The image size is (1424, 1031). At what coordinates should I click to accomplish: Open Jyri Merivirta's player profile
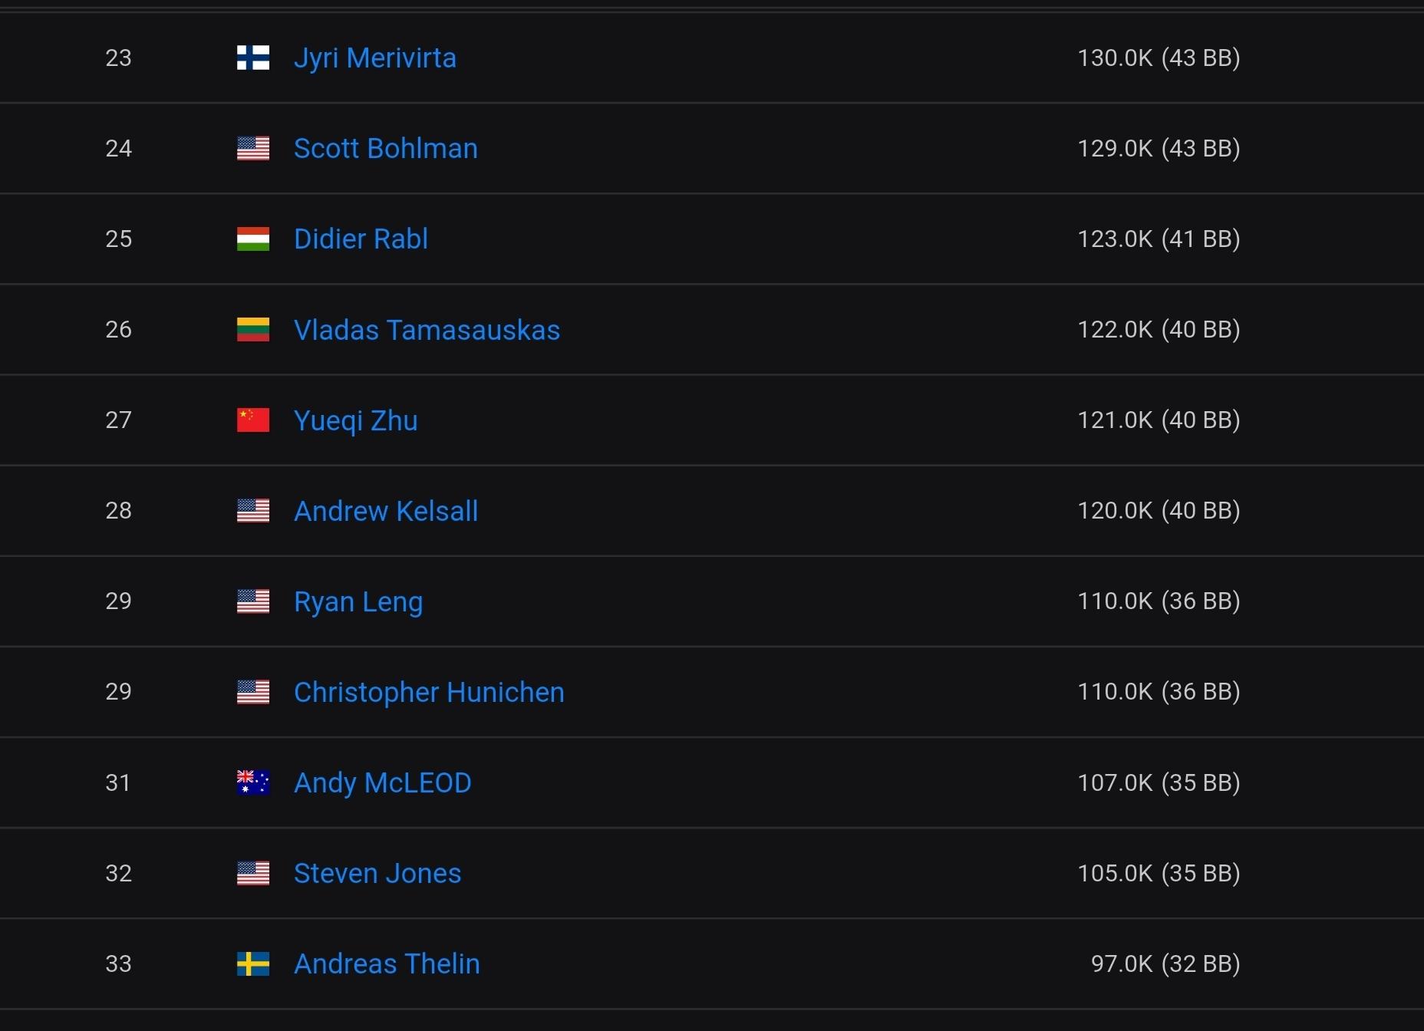pyautogui.click(x=374, y=58)
